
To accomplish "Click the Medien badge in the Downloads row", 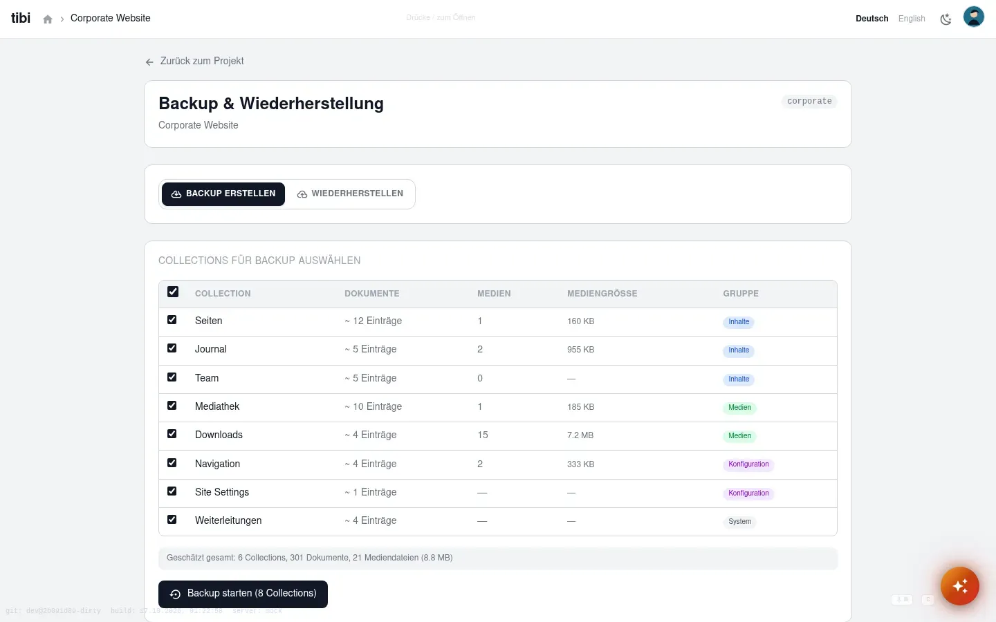I will click(739, 436).
